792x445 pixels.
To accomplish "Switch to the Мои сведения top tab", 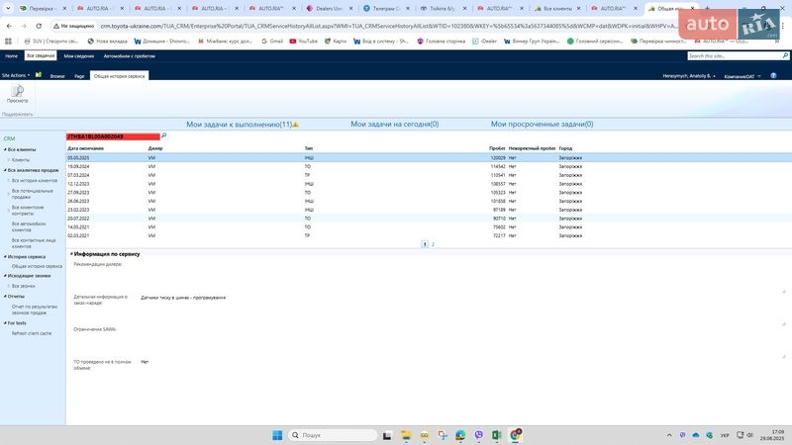I will (79, 56).
